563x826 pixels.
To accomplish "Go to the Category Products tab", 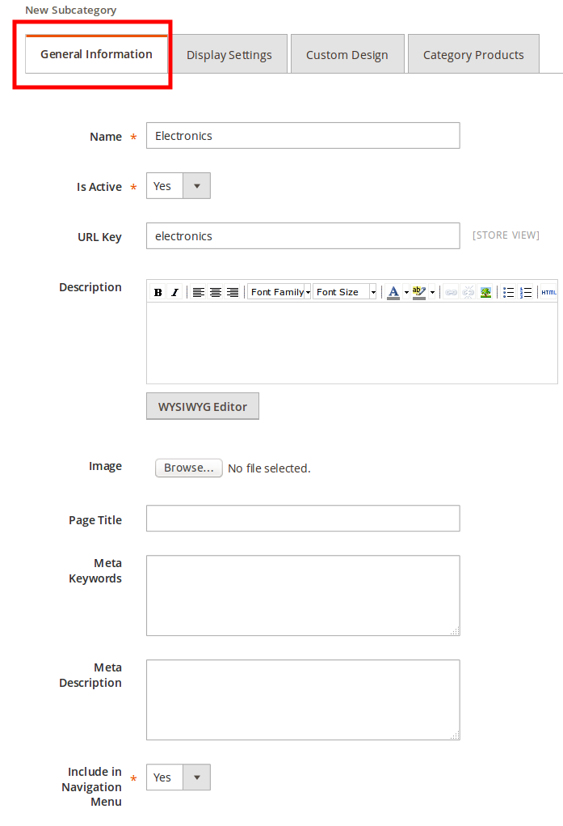I will 473,55.
